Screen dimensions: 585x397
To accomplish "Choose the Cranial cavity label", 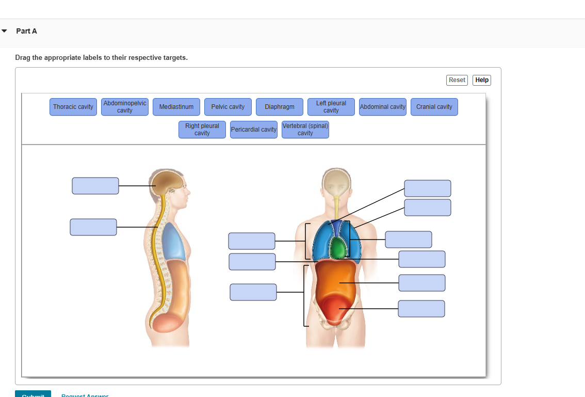I will [434, 107].
